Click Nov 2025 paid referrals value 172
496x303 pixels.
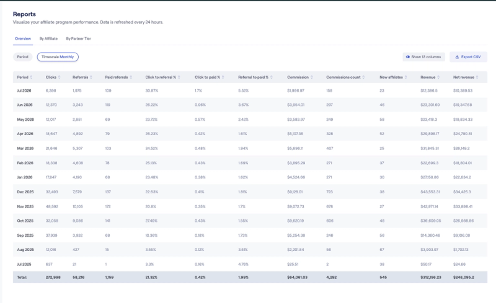point(108,206)
